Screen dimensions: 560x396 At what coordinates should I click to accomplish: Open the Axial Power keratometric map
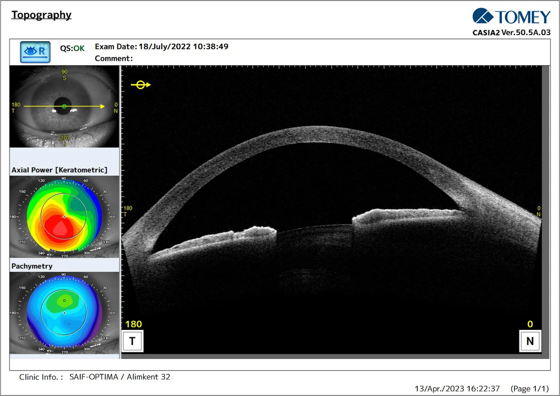point(64,217)
